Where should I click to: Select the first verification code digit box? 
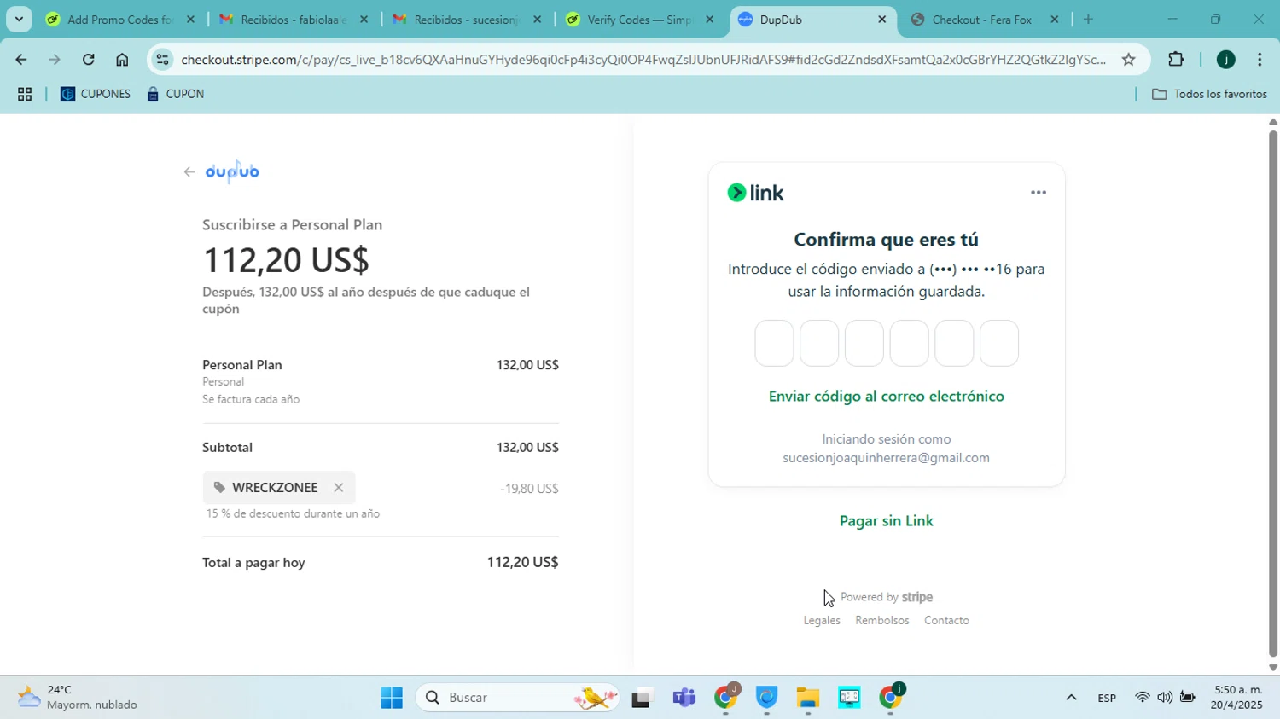tap(774, 344)
